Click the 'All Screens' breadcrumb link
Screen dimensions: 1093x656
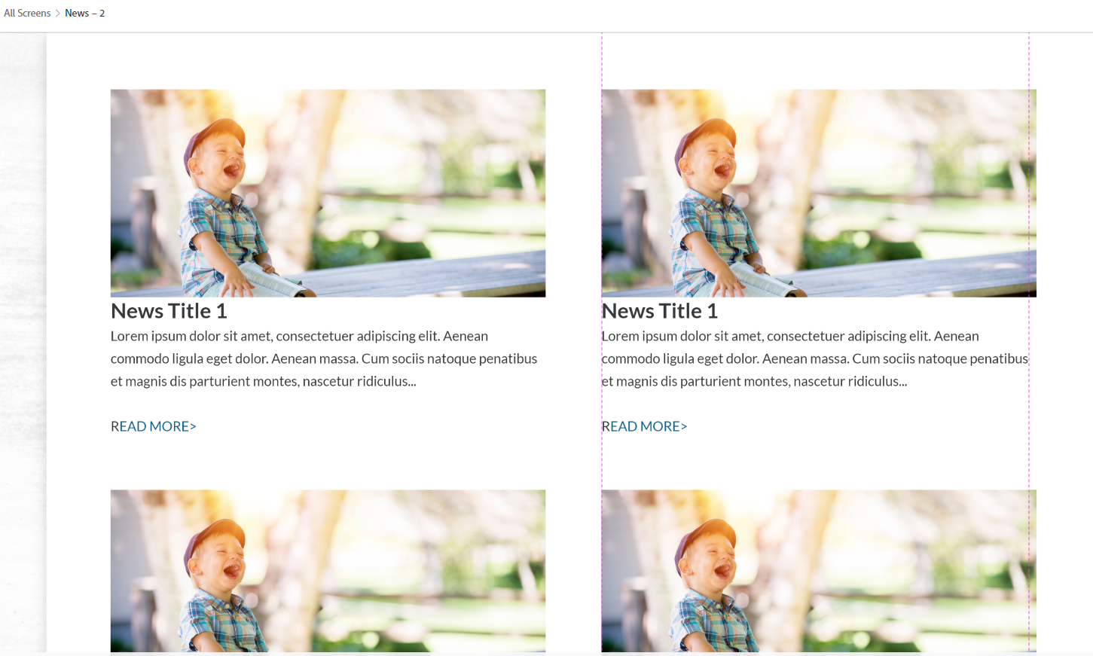coord(27,14)
